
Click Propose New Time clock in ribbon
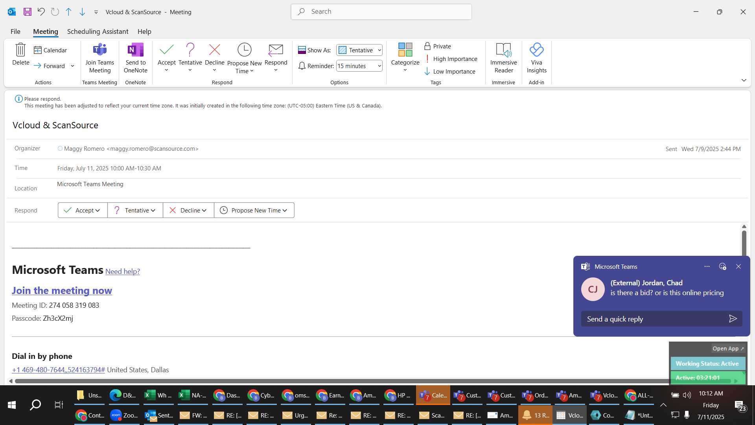coord(244,58)
